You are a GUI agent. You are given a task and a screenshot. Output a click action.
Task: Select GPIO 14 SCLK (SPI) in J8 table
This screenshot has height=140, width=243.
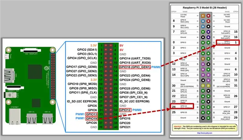pos(184,75)
